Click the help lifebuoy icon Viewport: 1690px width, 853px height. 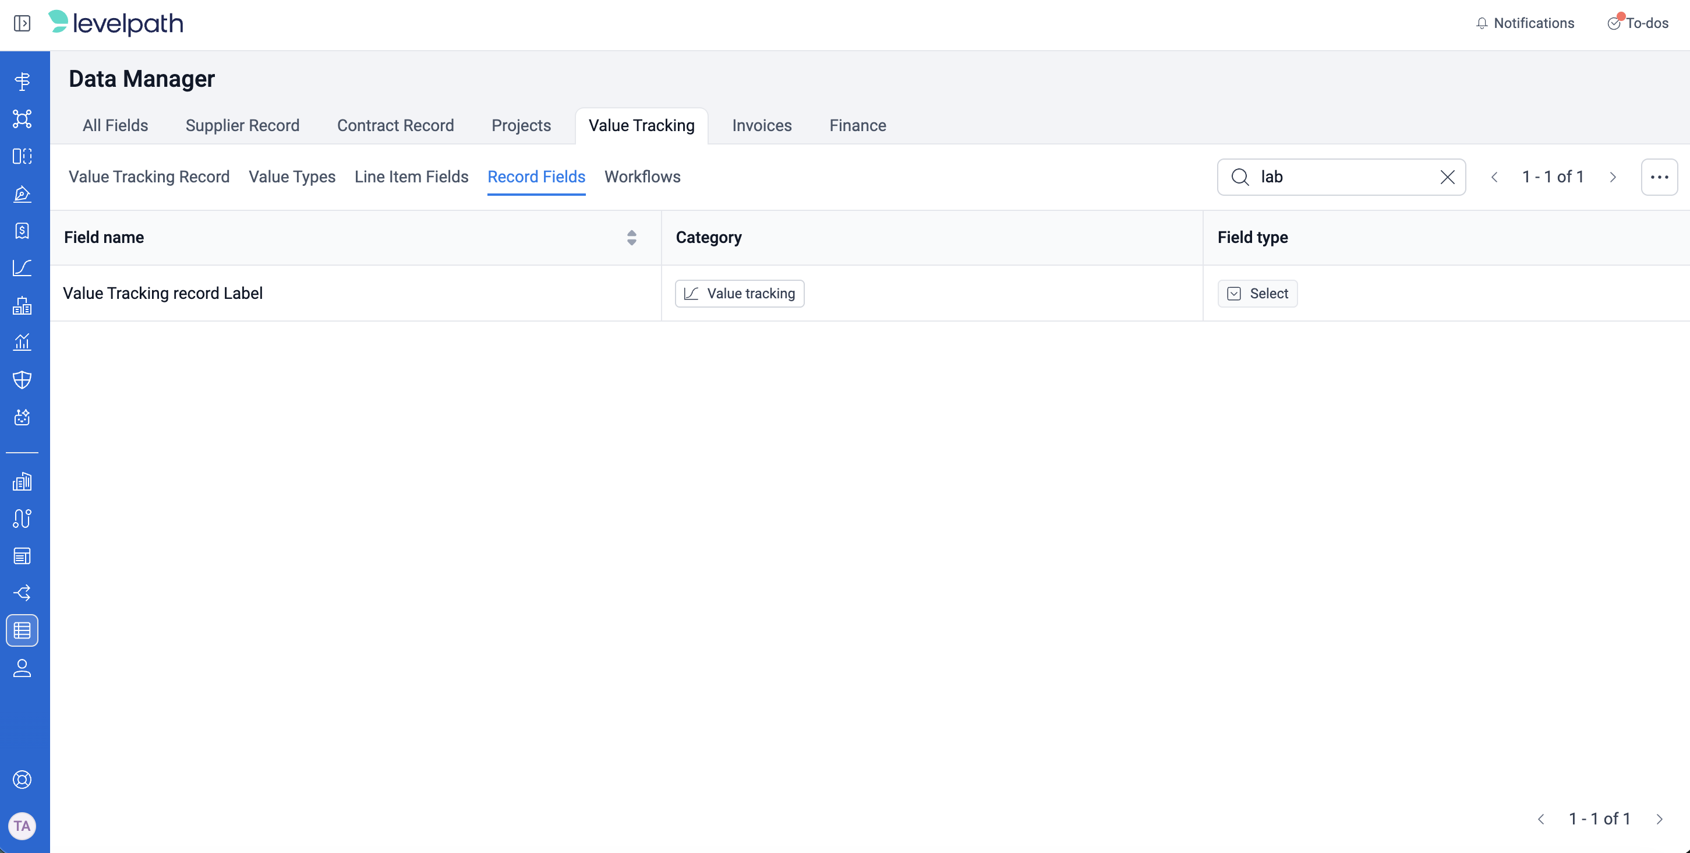tap(22, 780)
